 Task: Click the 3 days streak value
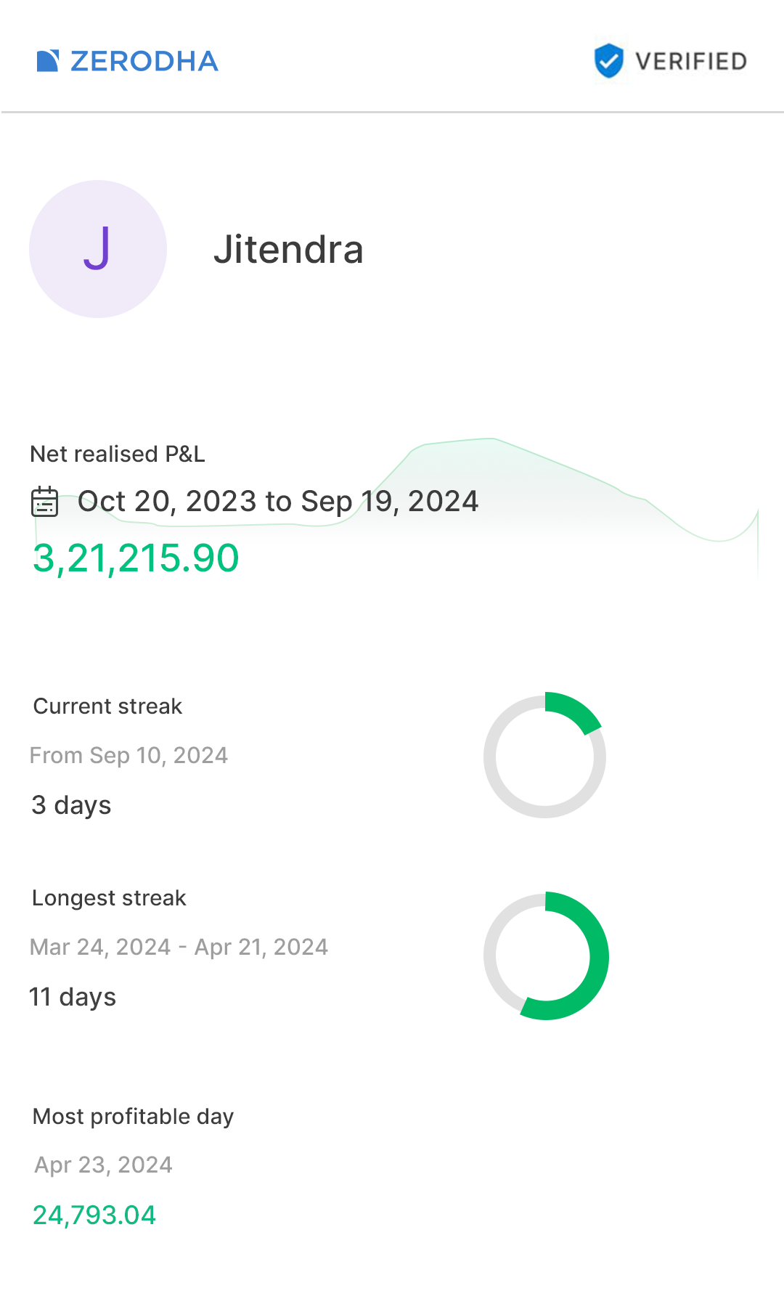(71, 805)
